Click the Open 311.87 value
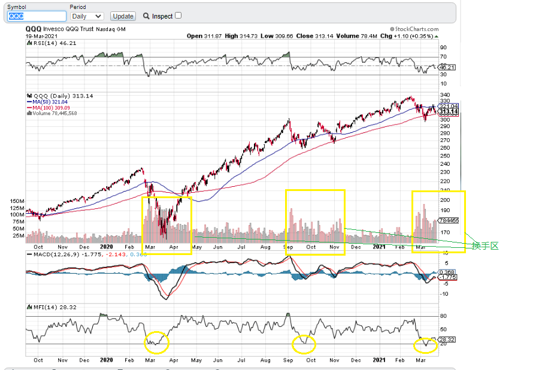Viewport: 545px width, 370px height. click(204, 36)
